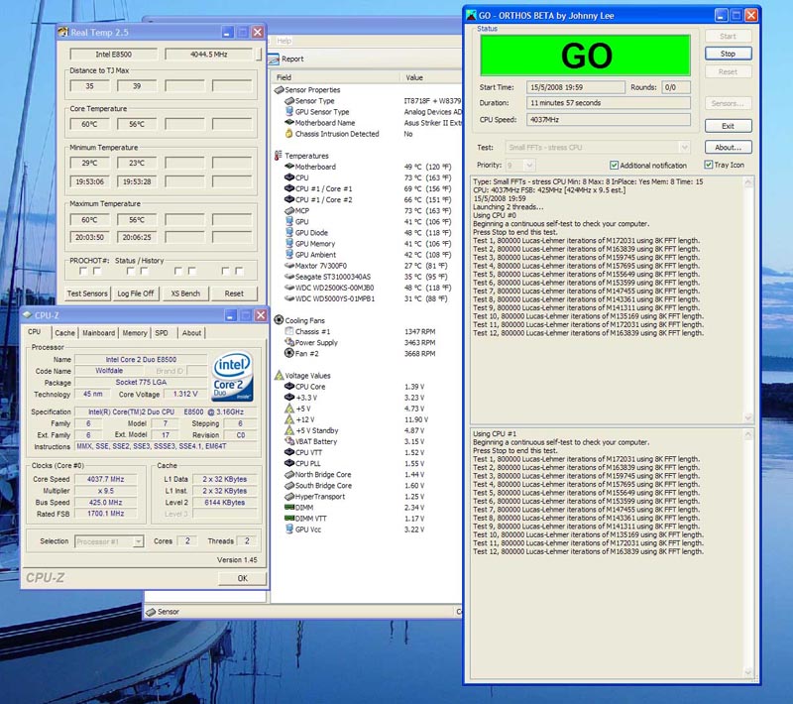Click the CPU #1 / Core #2 icon
Screen dimensions: 793x704
[289, 199]
